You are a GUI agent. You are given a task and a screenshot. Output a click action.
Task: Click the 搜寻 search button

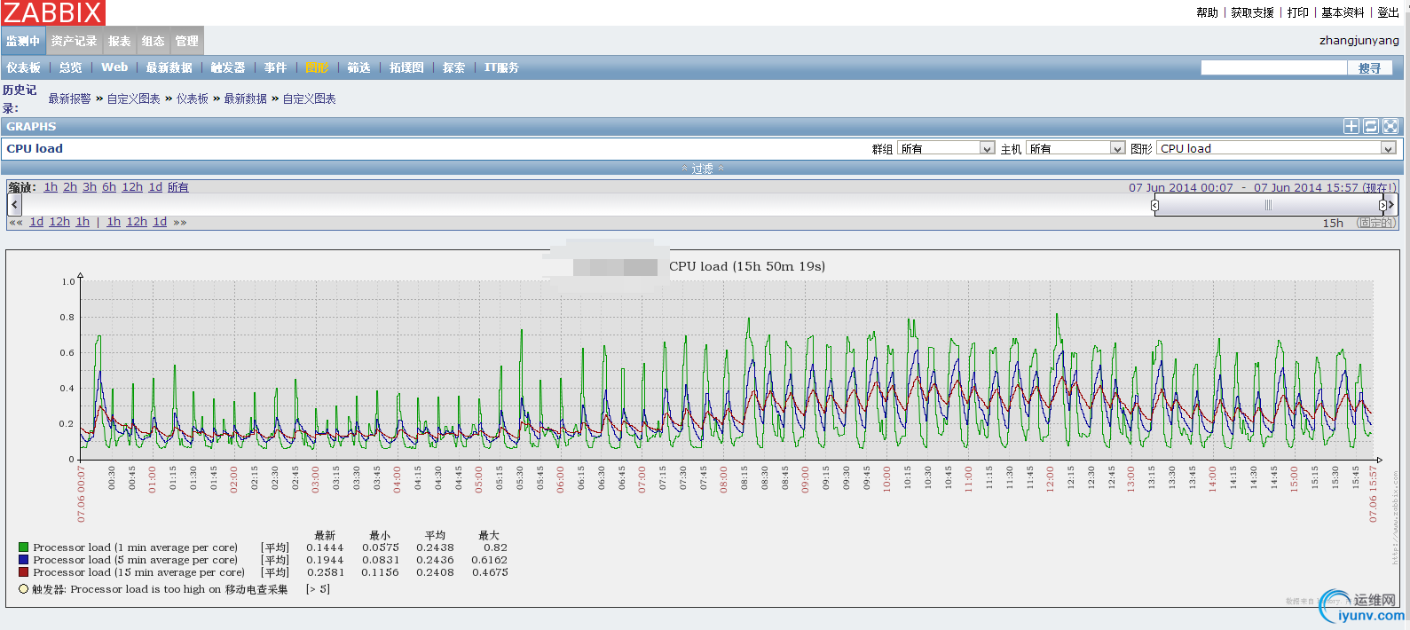1369,68
